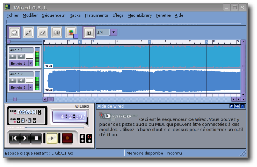This screenshot has height=167, width=257.
Task: Mute the Audio 1 track
Action: pyautogui.click(x=21, y=56)
